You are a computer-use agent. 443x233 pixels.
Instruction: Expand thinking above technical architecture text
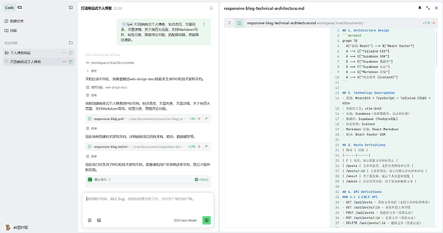91,128
